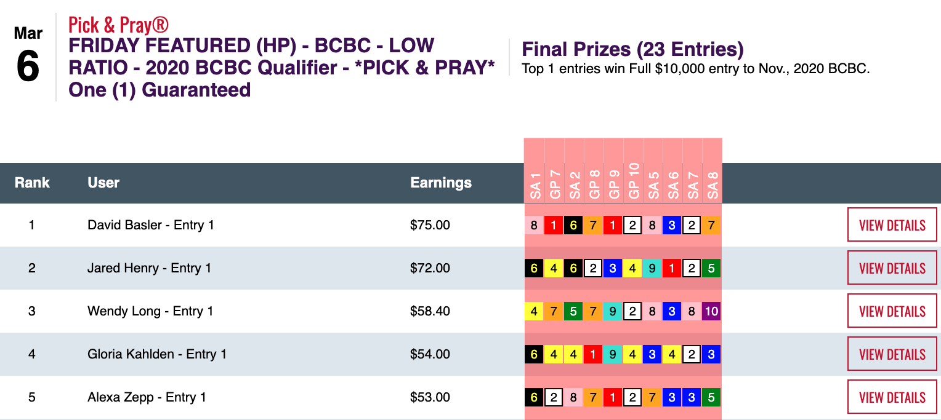
Task: View details of Gloria Kahlden's entry
Action: pyautogui.click(x=892, y=354)
